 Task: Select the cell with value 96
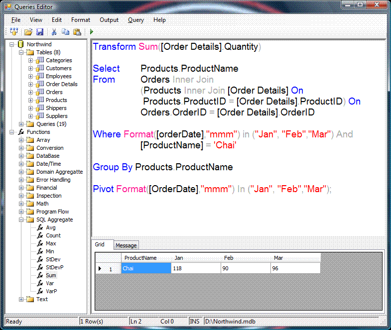coord(296,268)
